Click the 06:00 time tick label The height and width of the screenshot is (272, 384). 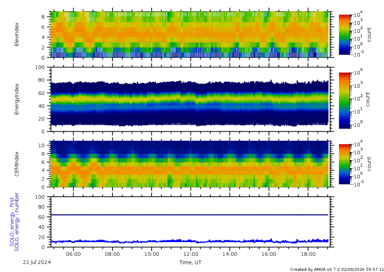click(x=73, y=254)
